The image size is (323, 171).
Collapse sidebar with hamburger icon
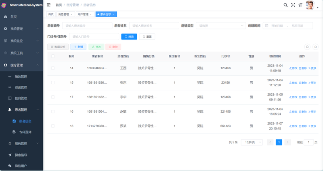[x=49, y=5]
